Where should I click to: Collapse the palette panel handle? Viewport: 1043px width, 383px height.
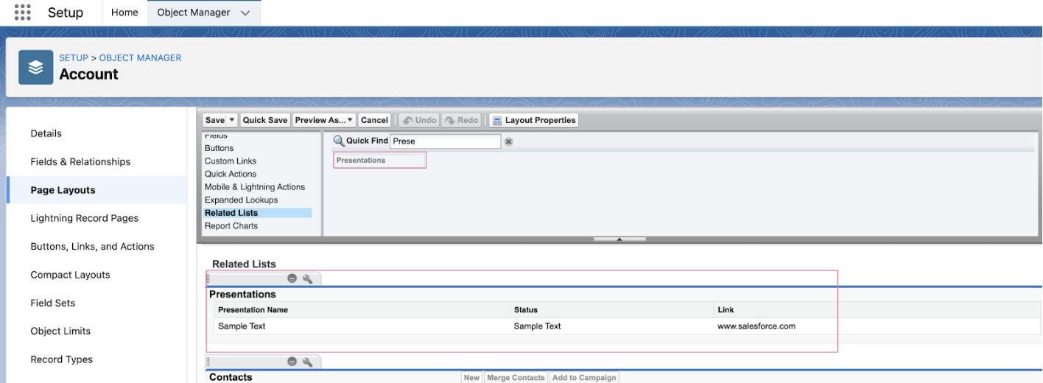[x=619, y=239]
